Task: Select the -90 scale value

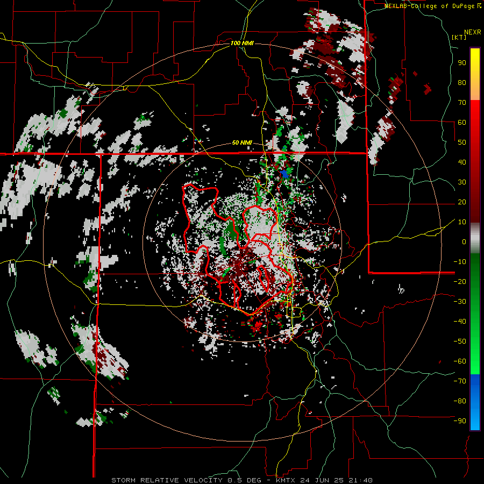Action: coord(460,421)
